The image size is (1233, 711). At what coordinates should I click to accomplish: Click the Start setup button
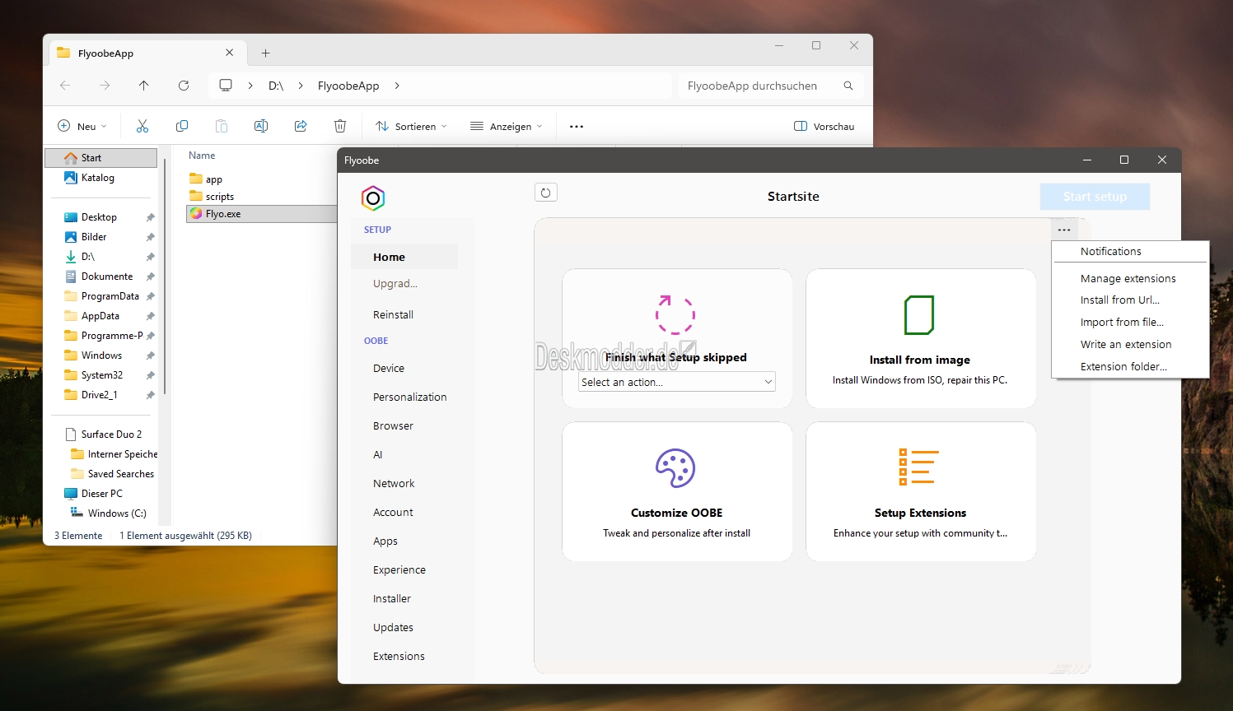pyautogui.click(x=1095, y=197)
